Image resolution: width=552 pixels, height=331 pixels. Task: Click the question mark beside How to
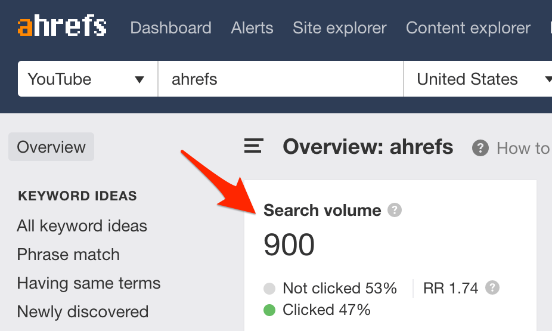[480, 148]
